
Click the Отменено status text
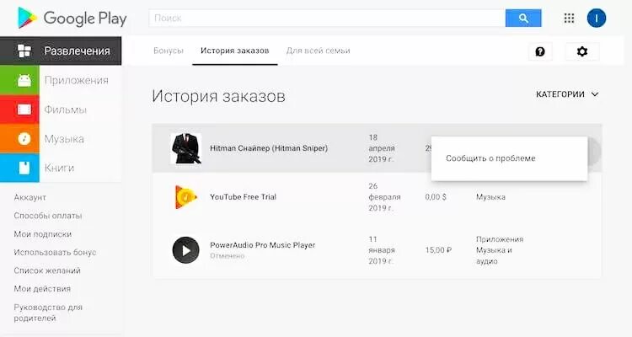[227, 256]
